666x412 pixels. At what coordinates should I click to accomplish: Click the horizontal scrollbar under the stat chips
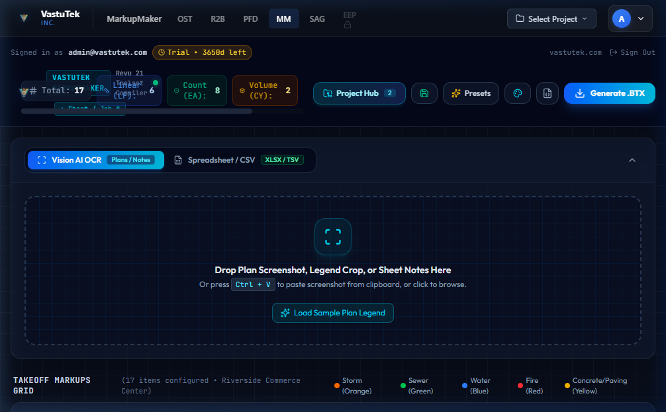(x=136, y=111)
